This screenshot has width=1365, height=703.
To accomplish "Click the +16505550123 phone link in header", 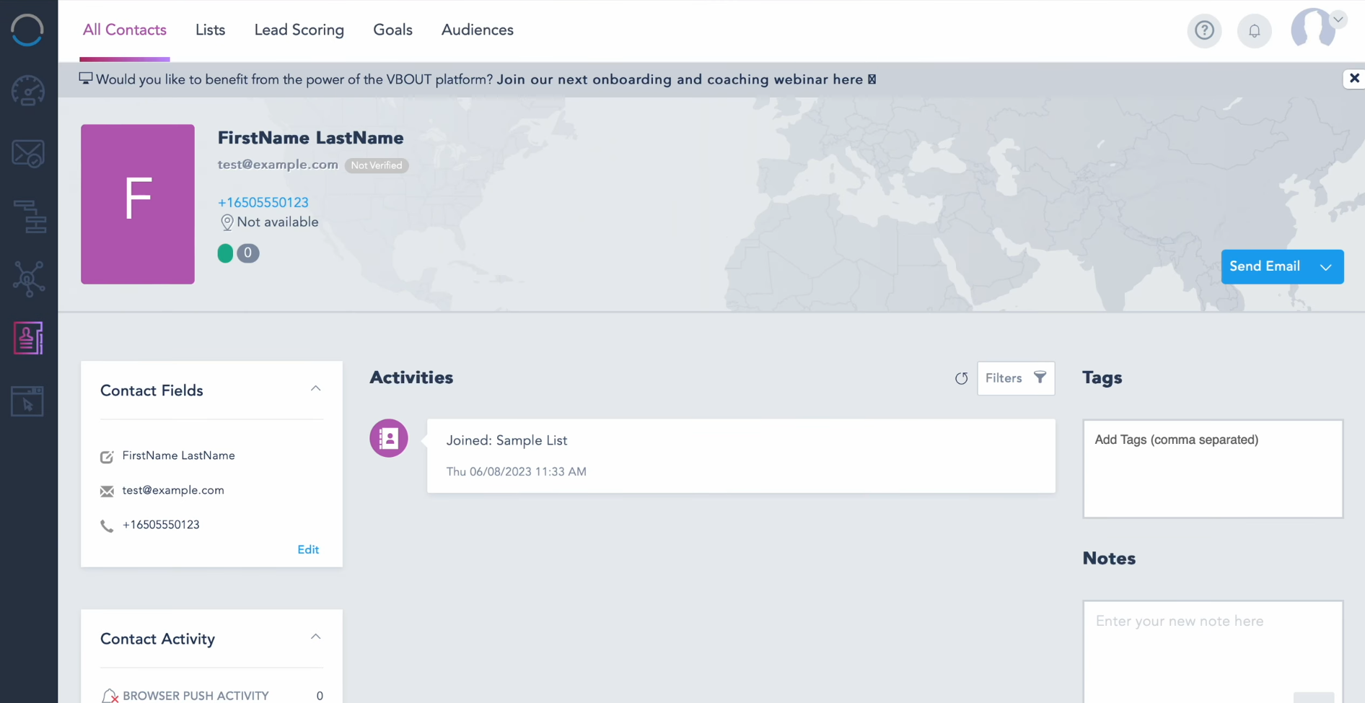I will (263, 203).
